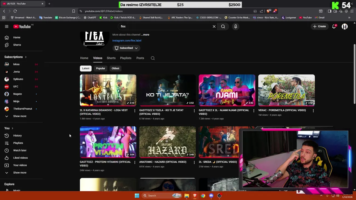Image resolution: width=356 pixels, height=200 pixels.
Task: Click Brave shields icon in address bar
Action: [268, 11]
